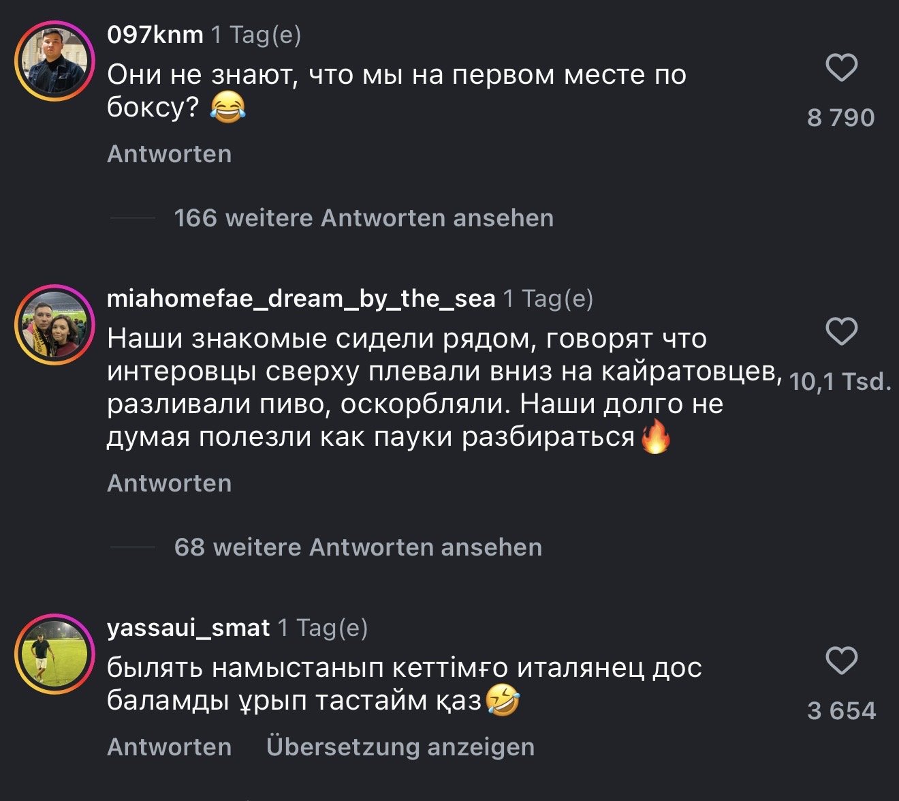Expand 166 weitere Antworten ansehen
899x801 pixels.
[x=364, y=218]
